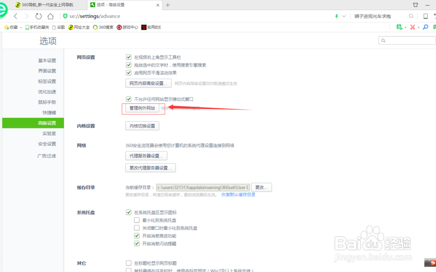Screen dimensions: 436x272
Task: Open 基本设置 in sidebar
Action: click(47, 60)
